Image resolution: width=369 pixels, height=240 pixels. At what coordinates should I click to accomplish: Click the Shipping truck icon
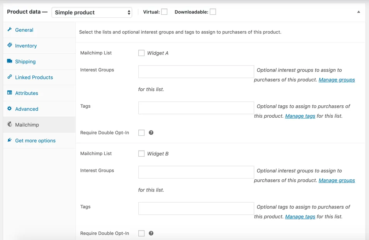(x=9, y=61)
